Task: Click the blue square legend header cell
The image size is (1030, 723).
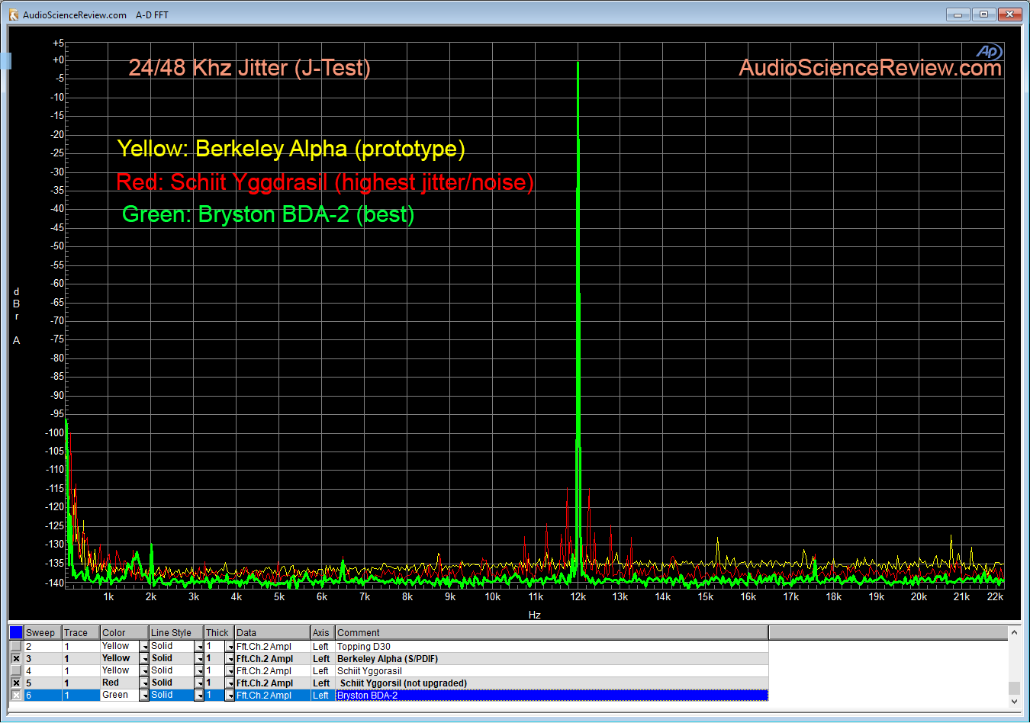Action: point(16,632)
